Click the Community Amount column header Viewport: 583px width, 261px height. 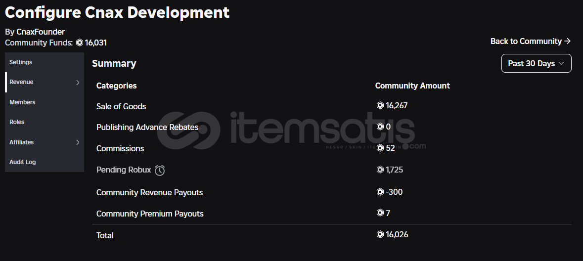[412, 86]
